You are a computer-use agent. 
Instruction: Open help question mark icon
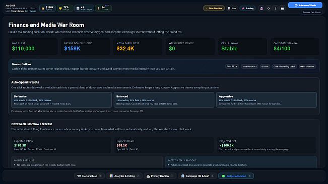click(275, 9)
